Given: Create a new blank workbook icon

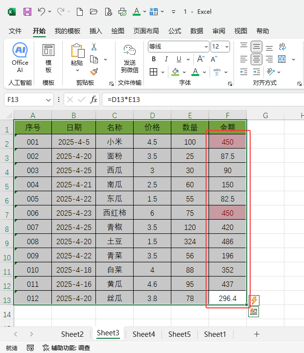Looking at the screenshot, I should click(x=80, y=11).
